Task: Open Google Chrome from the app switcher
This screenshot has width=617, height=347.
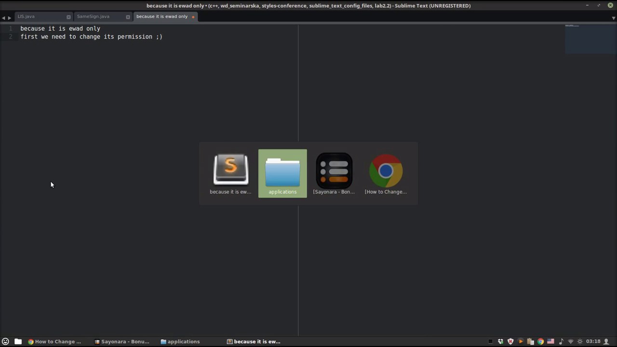Action: (x=386, y=171)
